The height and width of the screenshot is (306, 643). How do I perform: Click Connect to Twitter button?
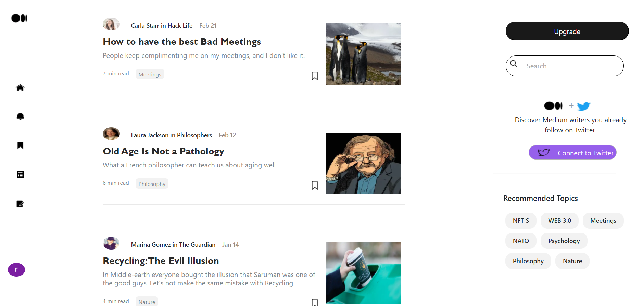pos(572,153)
